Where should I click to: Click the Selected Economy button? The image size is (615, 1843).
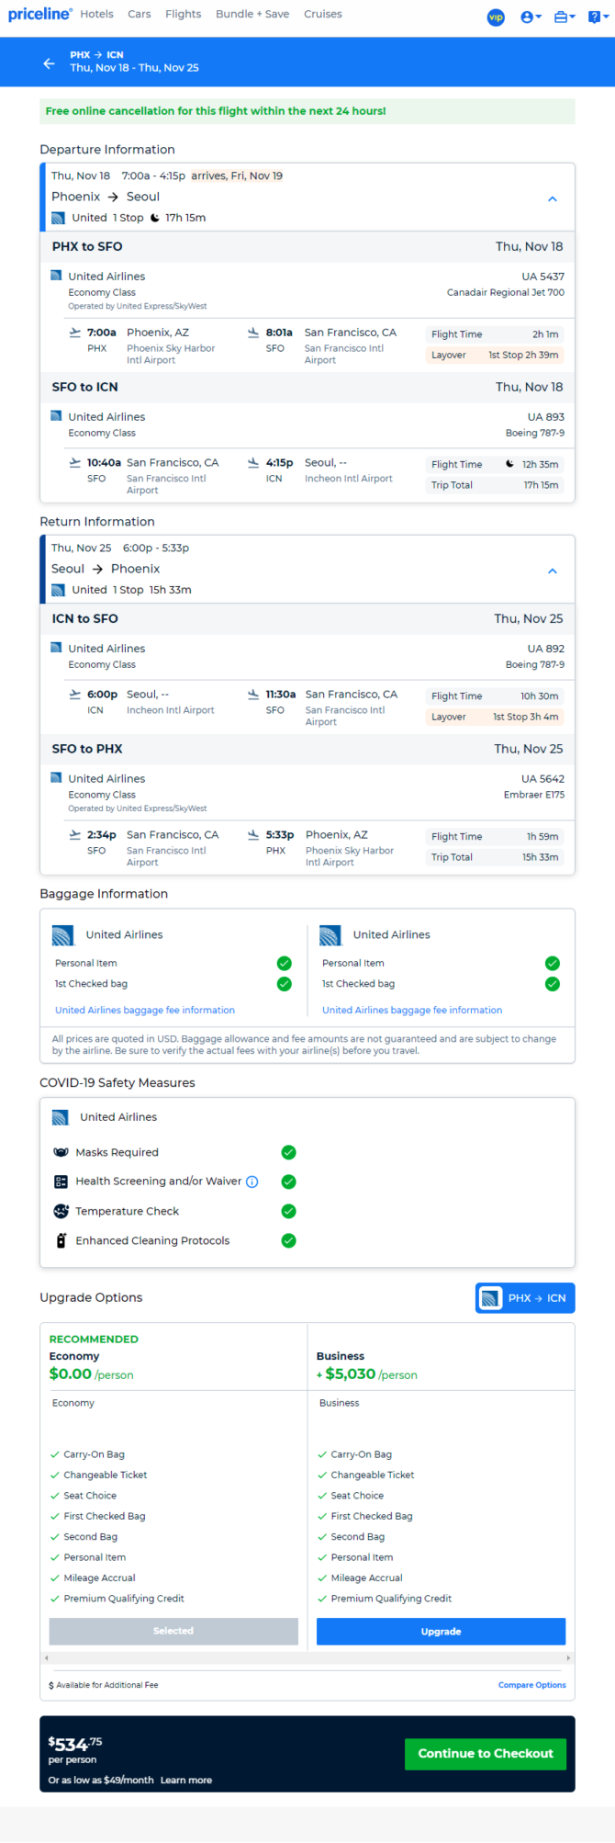pos(173,1631)
